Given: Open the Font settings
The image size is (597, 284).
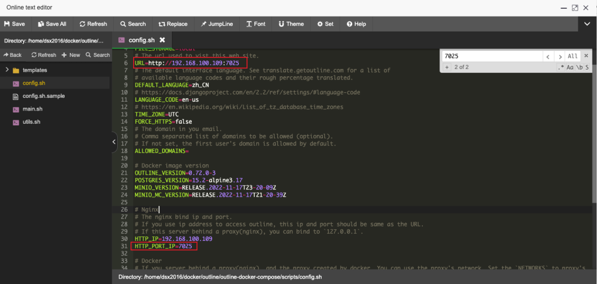Looking at the screenshot, I should click(x=256, y=24).
